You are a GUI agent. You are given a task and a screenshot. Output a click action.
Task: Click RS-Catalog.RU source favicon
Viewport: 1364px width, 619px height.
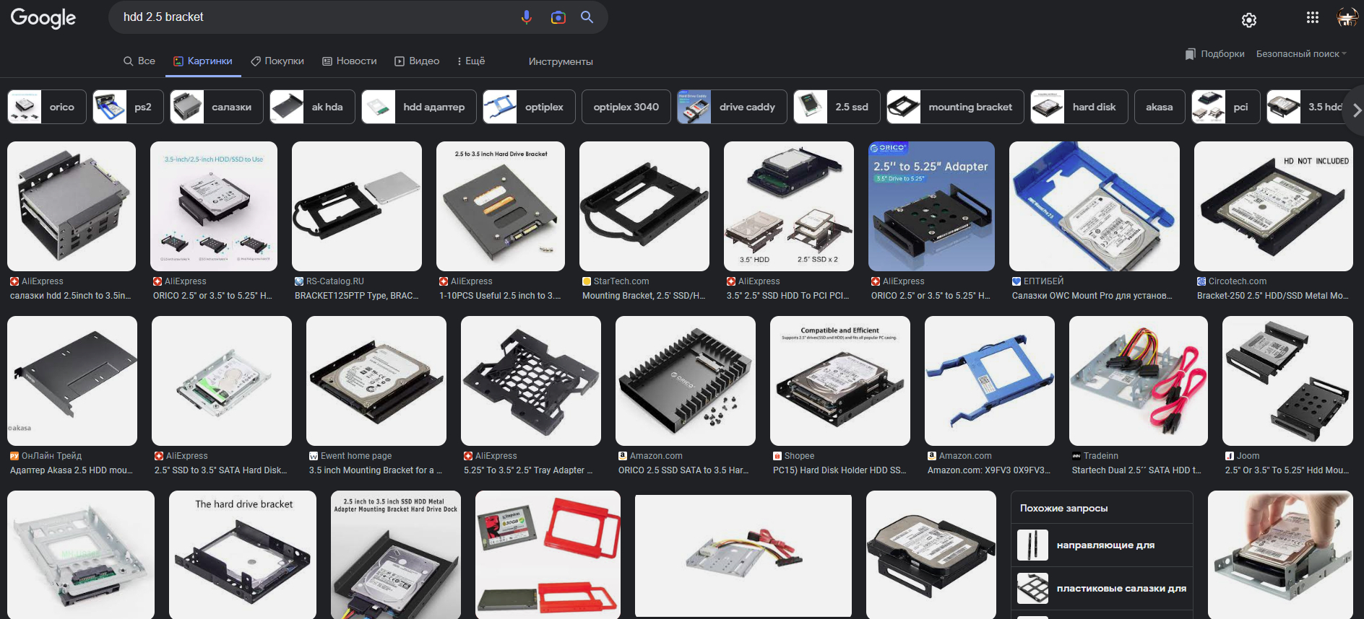pos(299,281)
